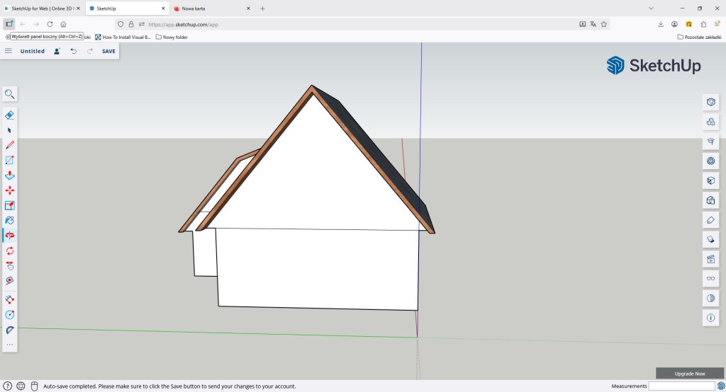Select the Push/Pull tool
The height and width of the screenshot is (392, 726).
pyautogui.click(x=10, y=175)
